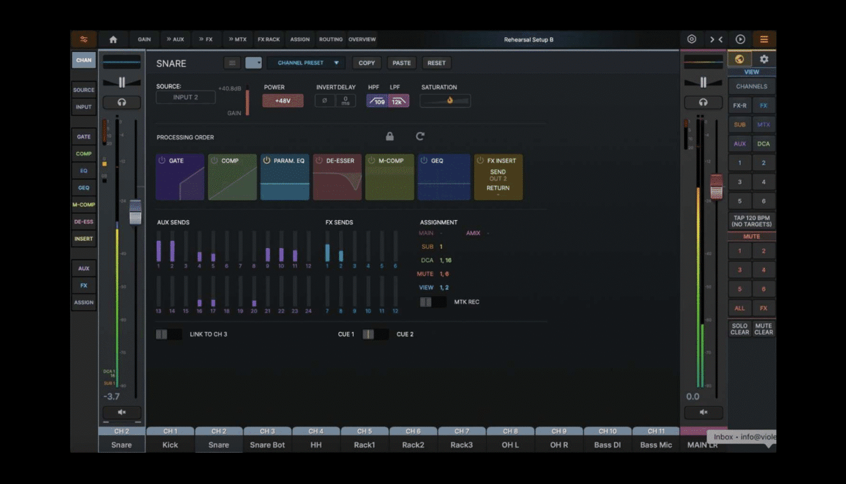This screenshot has height=484, width=846.
Task: Click the headphone solo icon on Snare strip
Action: [122, 102]
